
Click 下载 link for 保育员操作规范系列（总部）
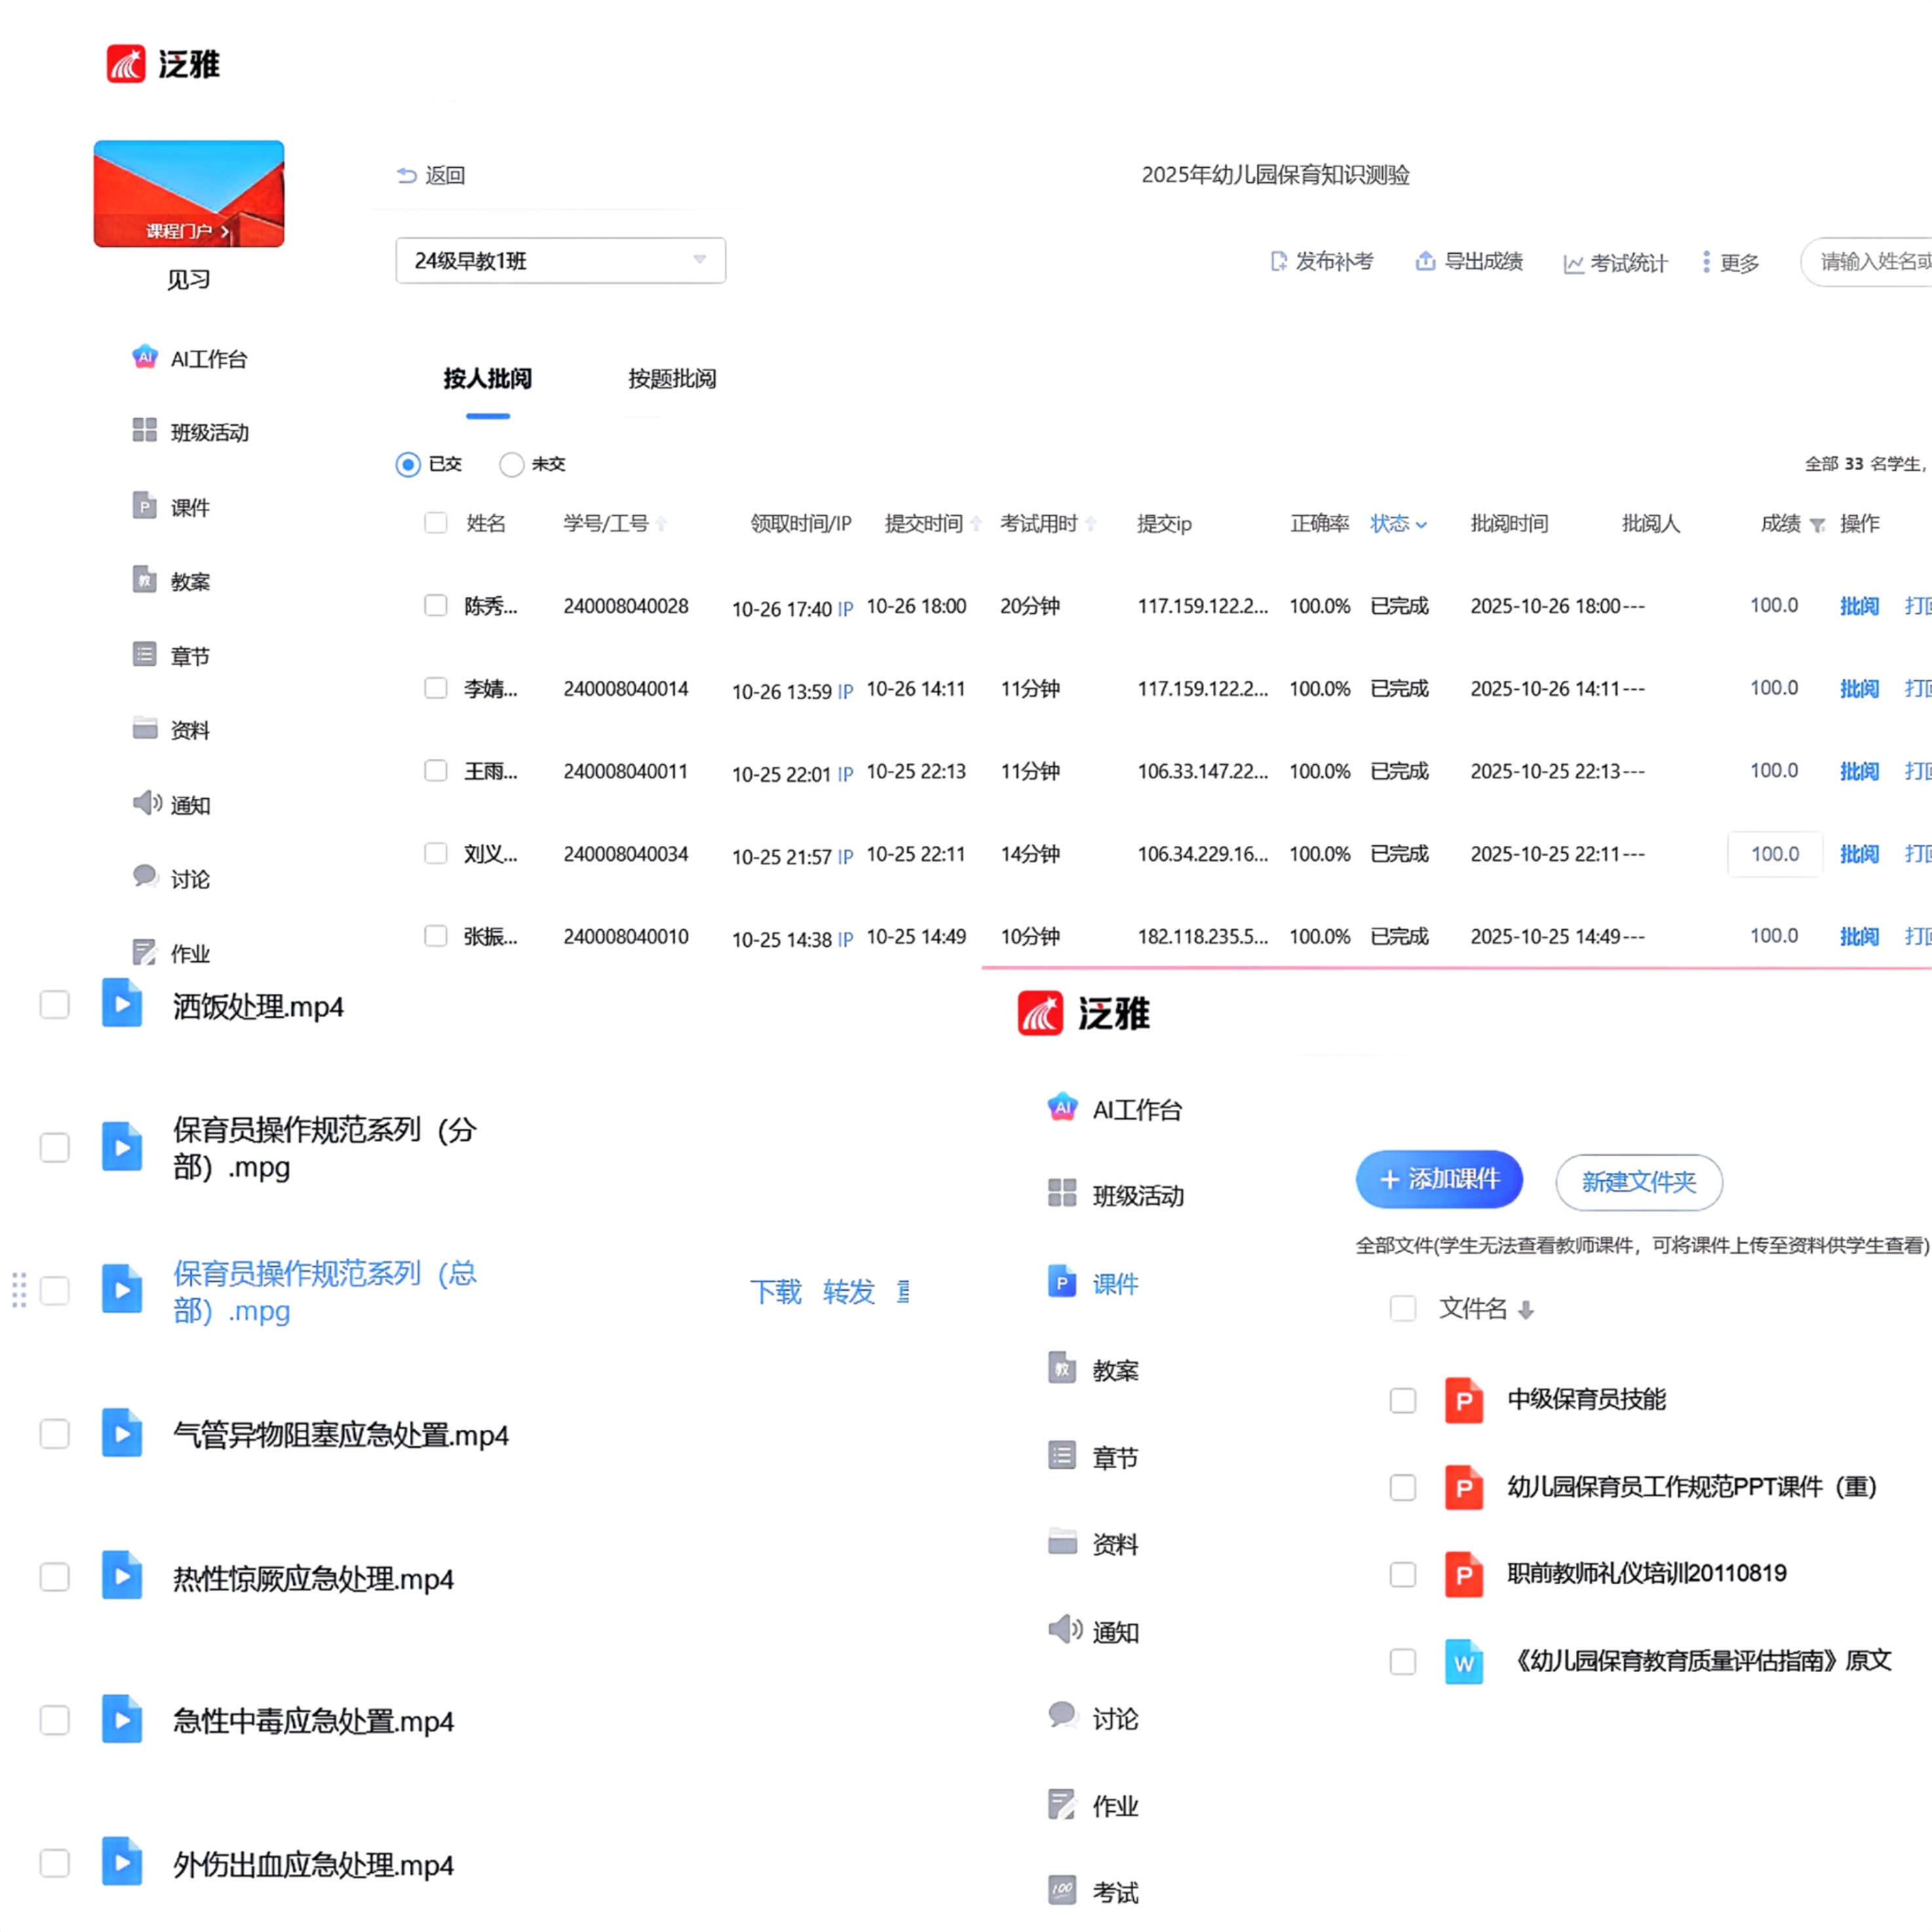tap(775, 1291)
